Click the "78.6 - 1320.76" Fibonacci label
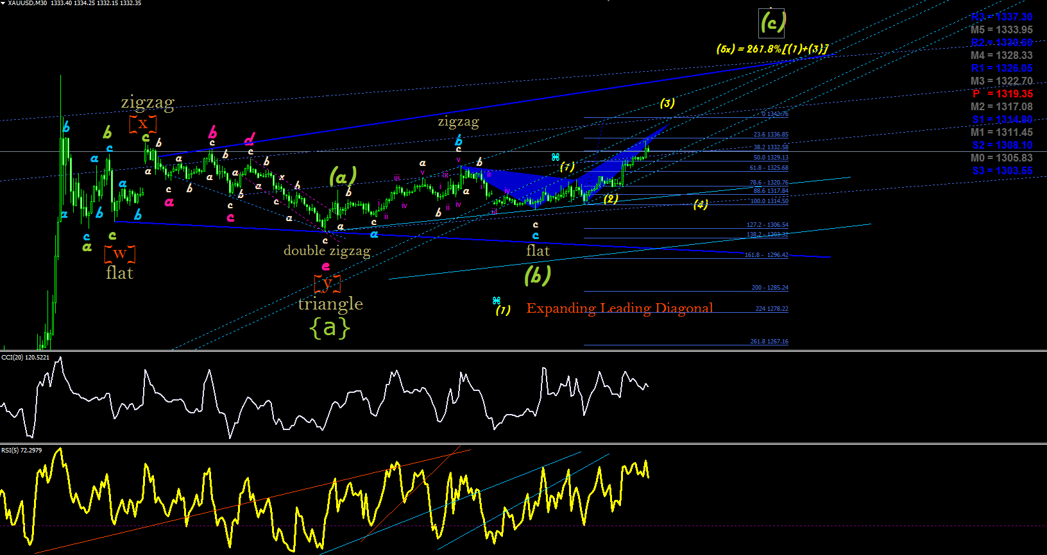1047x555 pixels. click(x=769, y=183)
